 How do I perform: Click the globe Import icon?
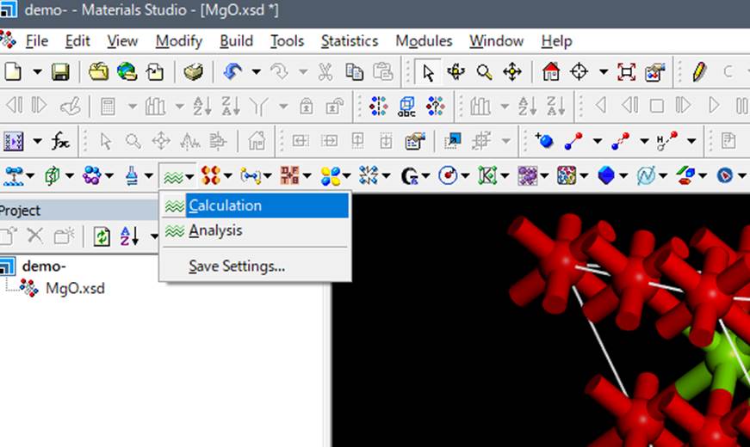127,72
